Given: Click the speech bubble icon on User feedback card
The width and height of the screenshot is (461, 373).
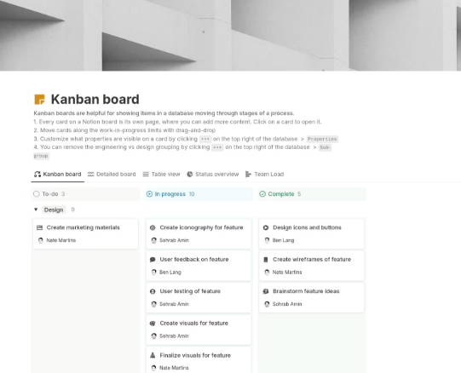Looking at the screenshot, I should (x=153, y=259).
